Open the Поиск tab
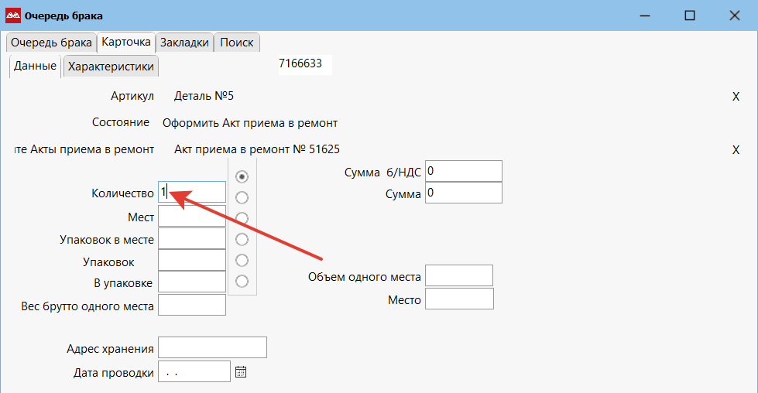 coord(236,43)
